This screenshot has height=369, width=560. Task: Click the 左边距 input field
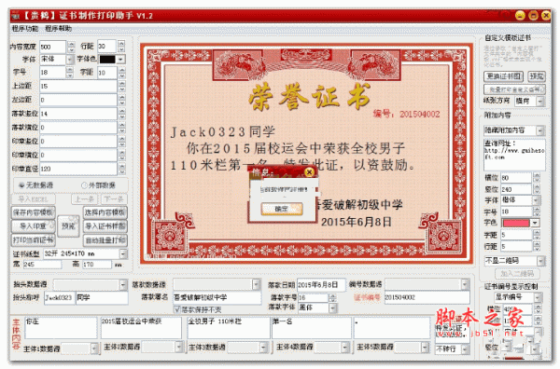[x=78, y=101]
